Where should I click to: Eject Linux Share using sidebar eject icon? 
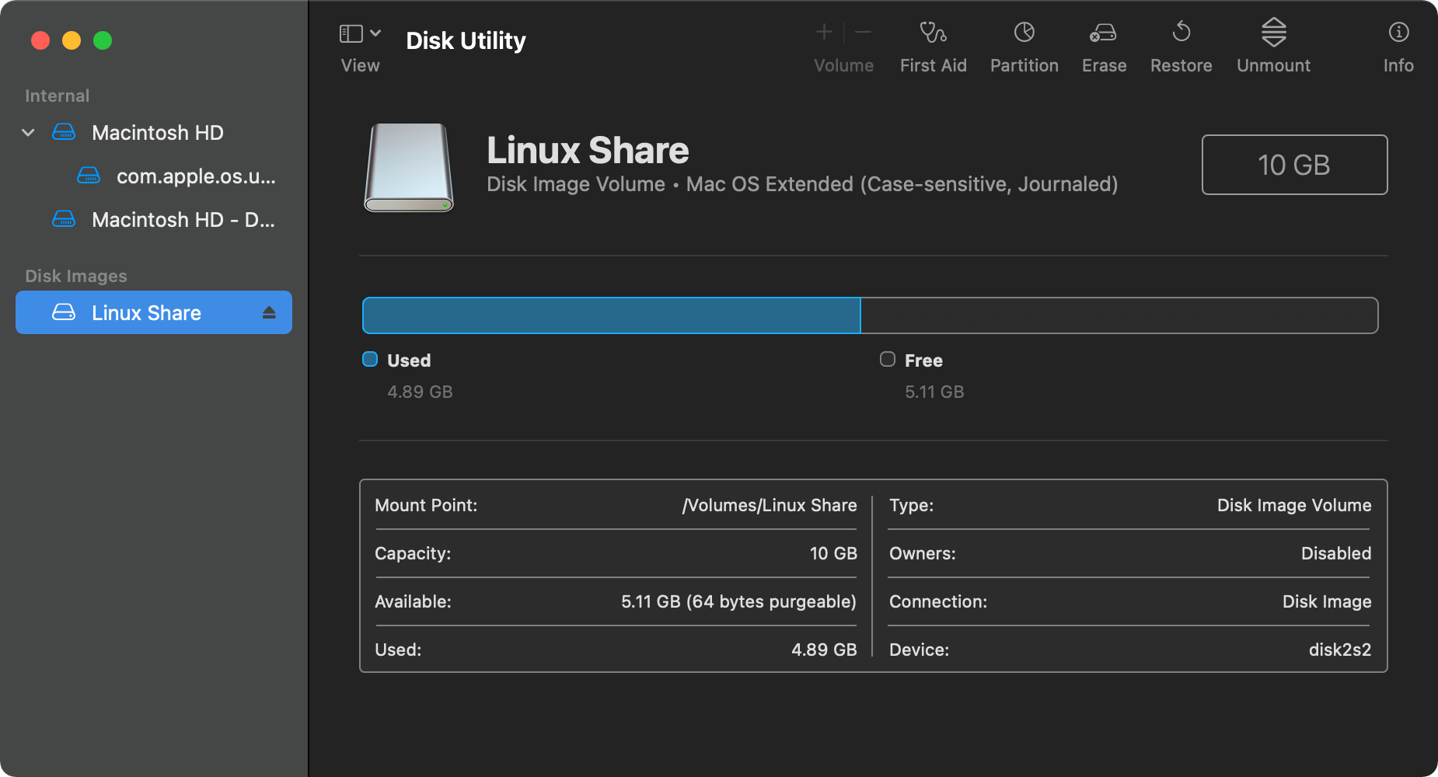pyautogui.click(x=269, y=312)
